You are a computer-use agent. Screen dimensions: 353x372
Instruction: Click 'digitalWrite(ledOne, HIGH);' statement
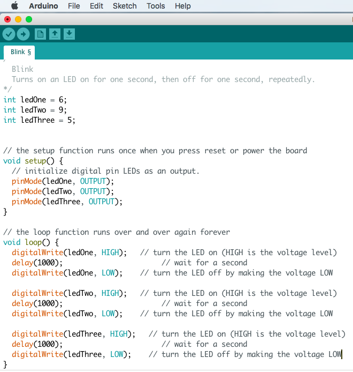69,252
